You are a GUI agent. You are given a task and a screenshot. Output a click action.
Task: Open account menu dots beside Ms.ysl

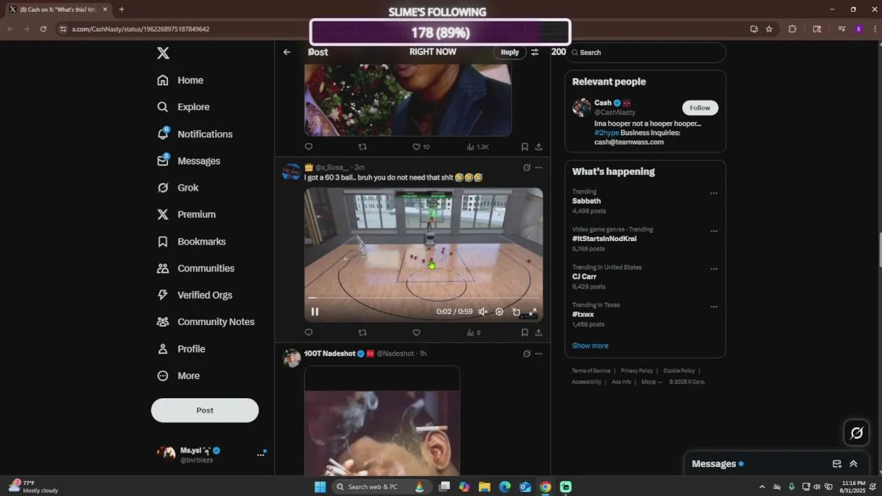[260, 455]
